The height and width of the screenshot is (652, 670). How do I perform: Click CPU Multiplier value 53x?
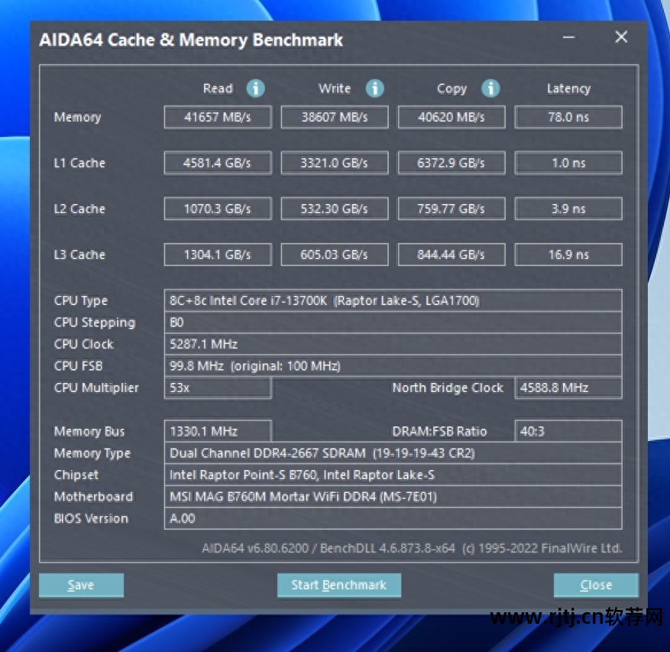pos(218,388)
